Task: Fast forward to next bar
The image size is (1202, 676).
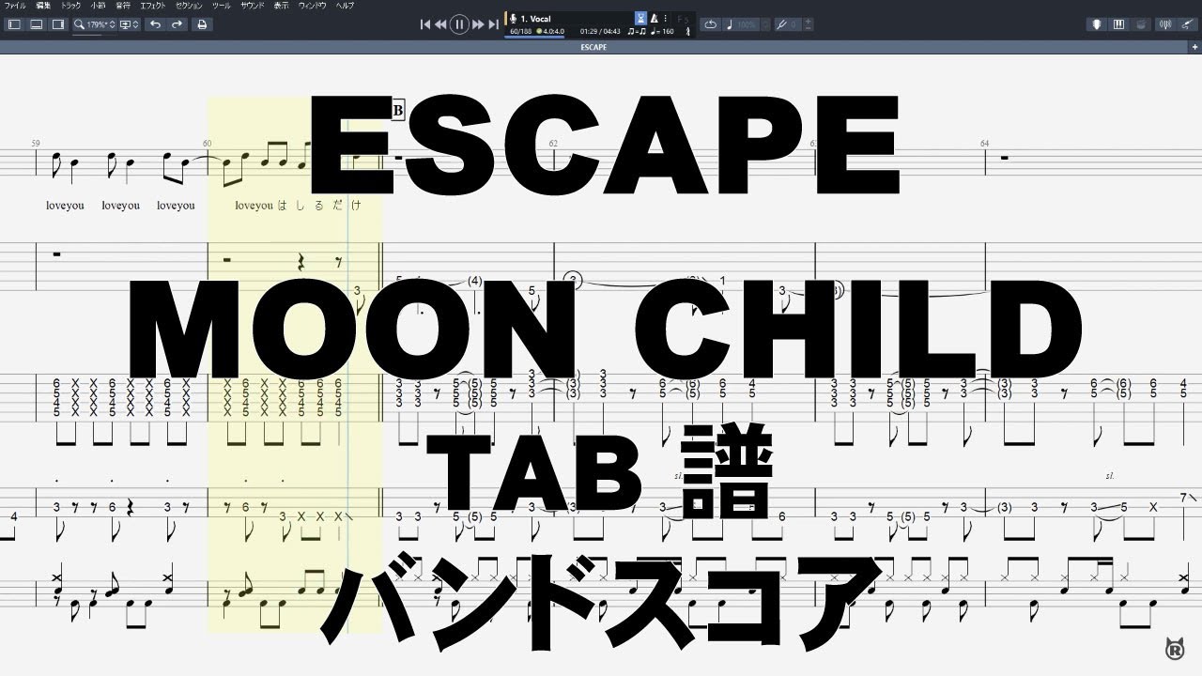Action: 478,24
